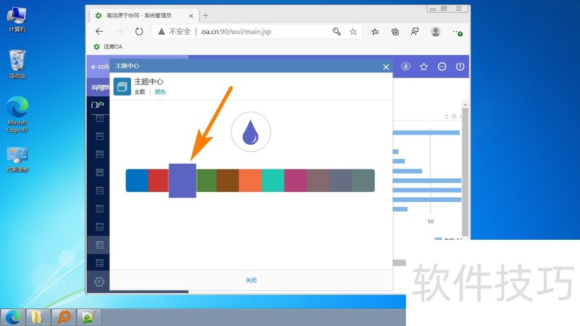Click the chart settings gear icon
The height and width of the screenshot is (326, 580).
click(x=454, y=117)
